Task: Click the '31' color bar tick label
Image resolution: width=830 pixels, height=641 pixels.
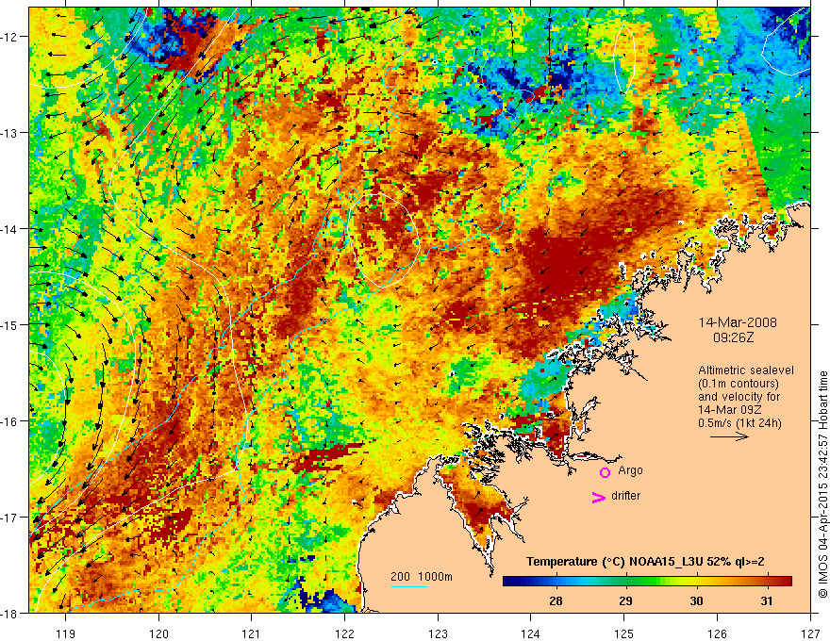Action: pos(767,600)
